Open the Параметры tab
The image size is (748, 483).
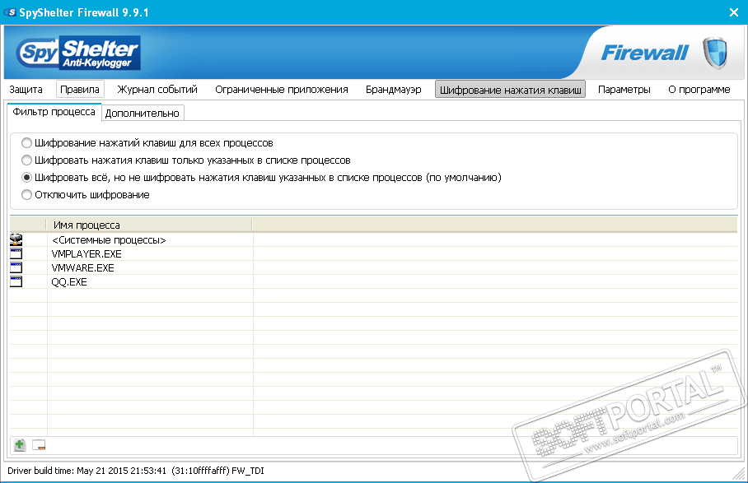[x=624, y=90]
